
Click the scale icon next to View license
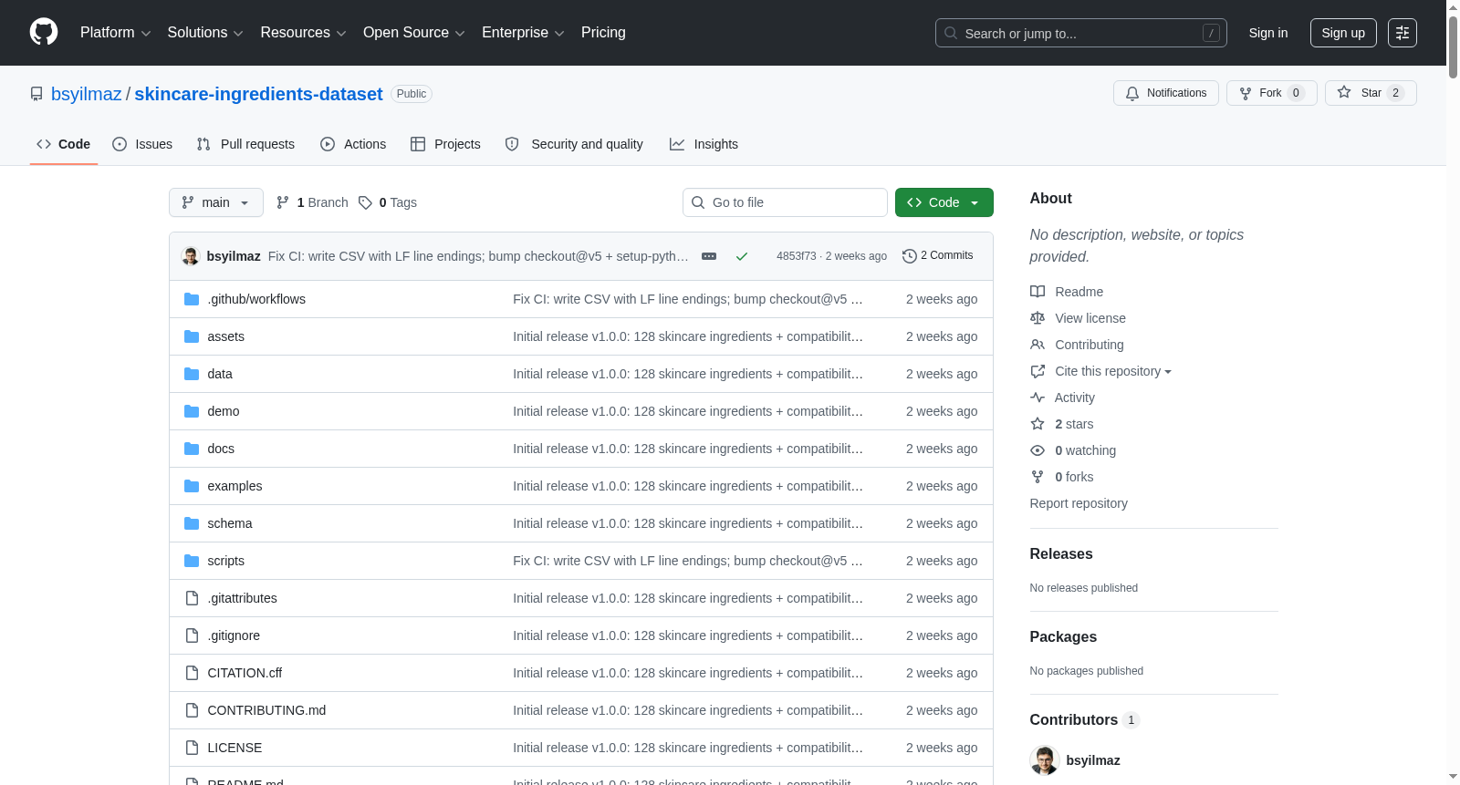[x=1038, y=318]
